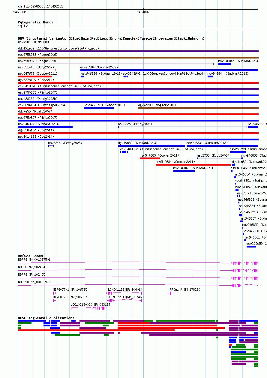Click the nsv2755 (Kidd2008) label
267x378 pixels.
[213, 156]
